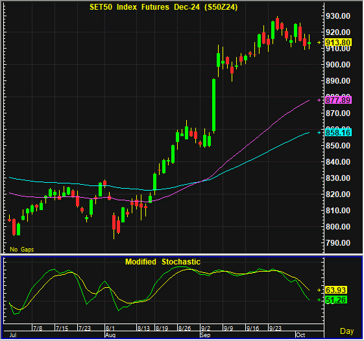
Task: Click the 9/2 date on time axis
Action: 206,328
